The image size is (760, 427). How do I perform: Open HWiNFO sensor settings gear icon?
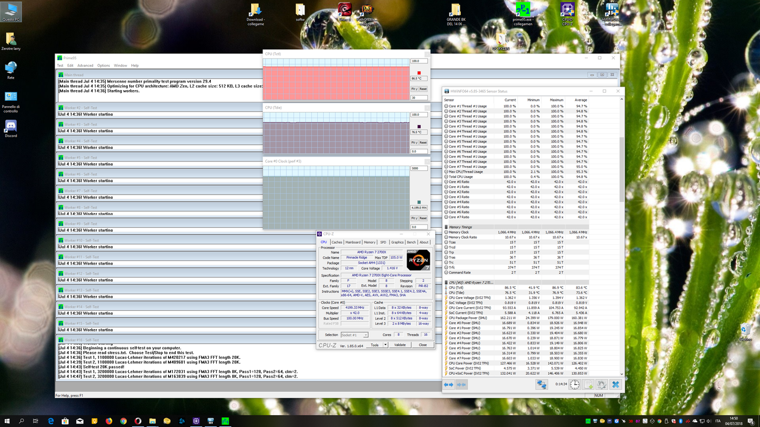click(601, 384)
